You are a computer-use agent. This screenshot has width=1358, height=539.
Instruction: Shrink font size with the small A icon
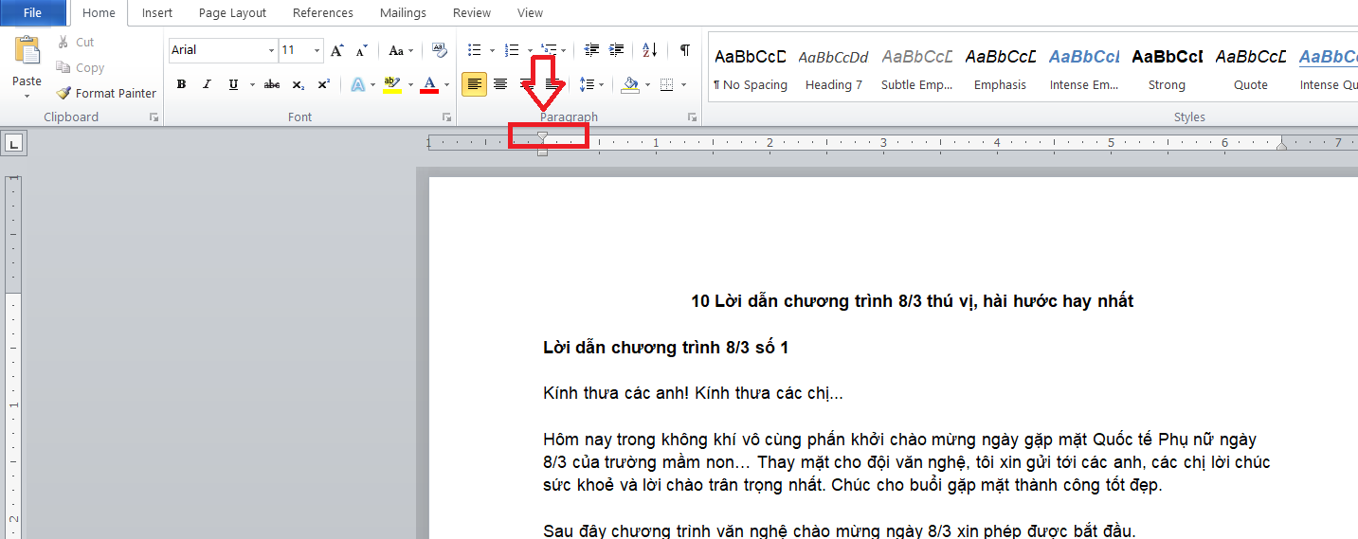click(361, 50)
